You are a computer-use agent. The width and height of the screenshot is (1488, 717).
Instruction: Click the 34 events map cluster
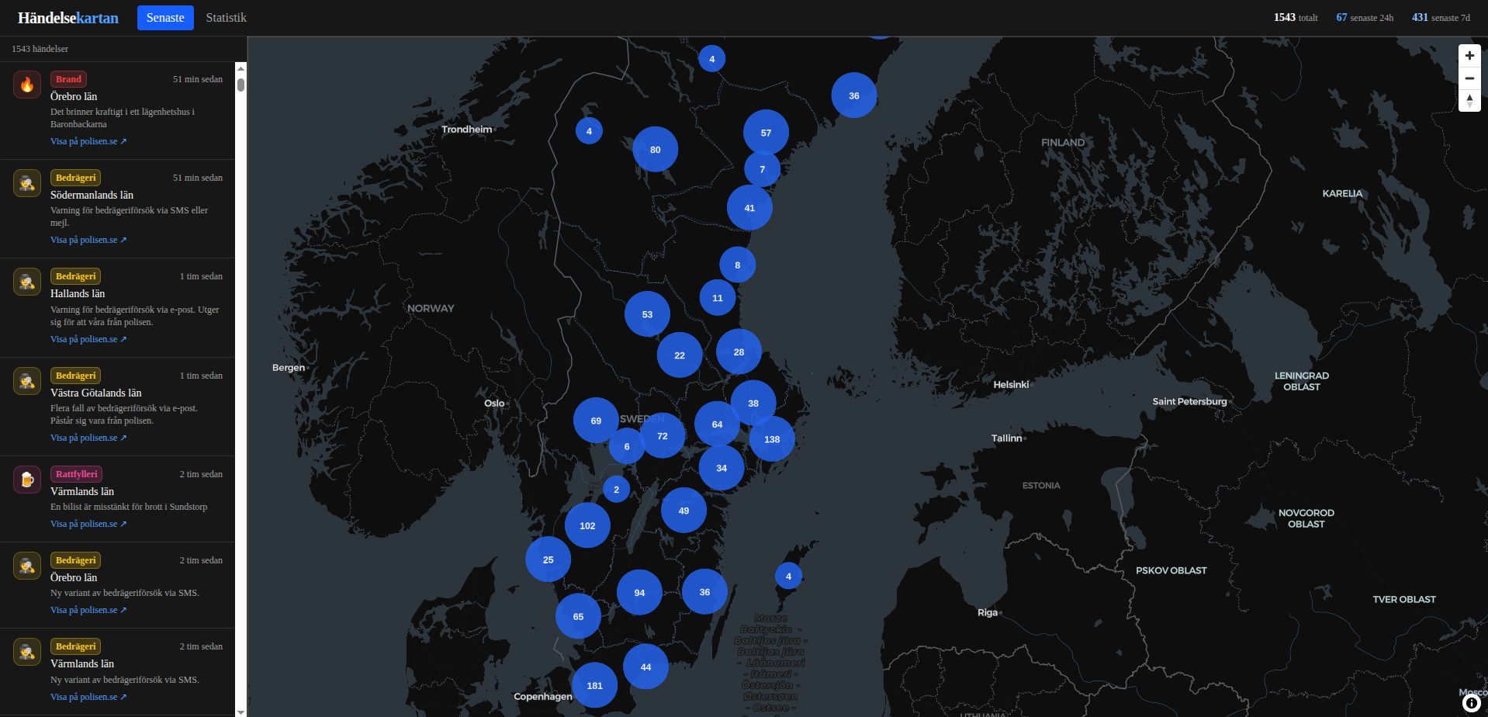click(722, 468)
